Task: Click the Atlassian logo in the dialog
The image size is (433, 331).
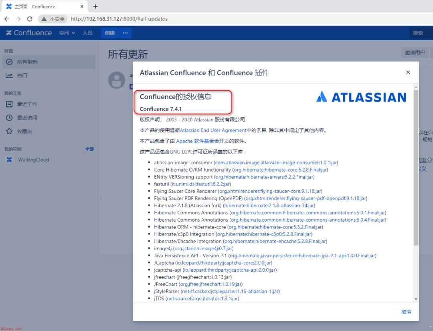Action: pos(361,97)
